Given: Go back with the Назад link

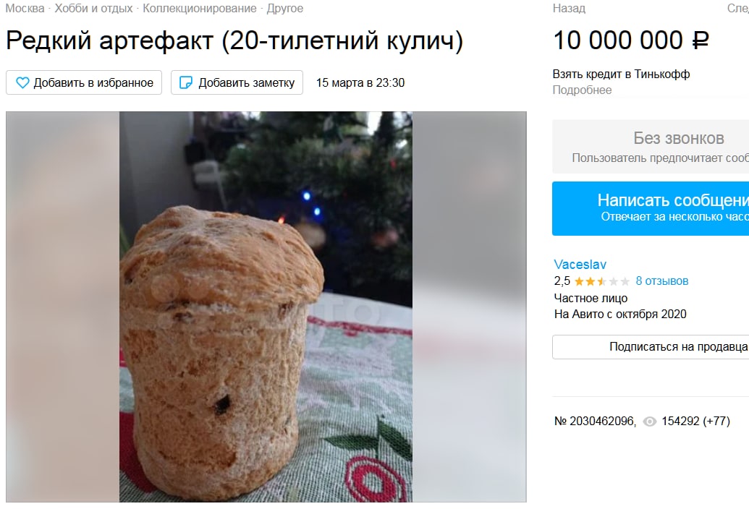Looking at the screenshot, I should 569,8.
